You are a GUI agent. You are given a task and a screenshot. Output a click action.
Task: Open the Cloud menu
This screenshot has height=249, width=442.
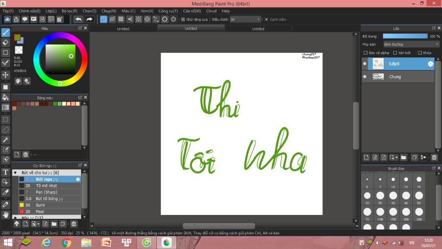(x=211, y=11)
